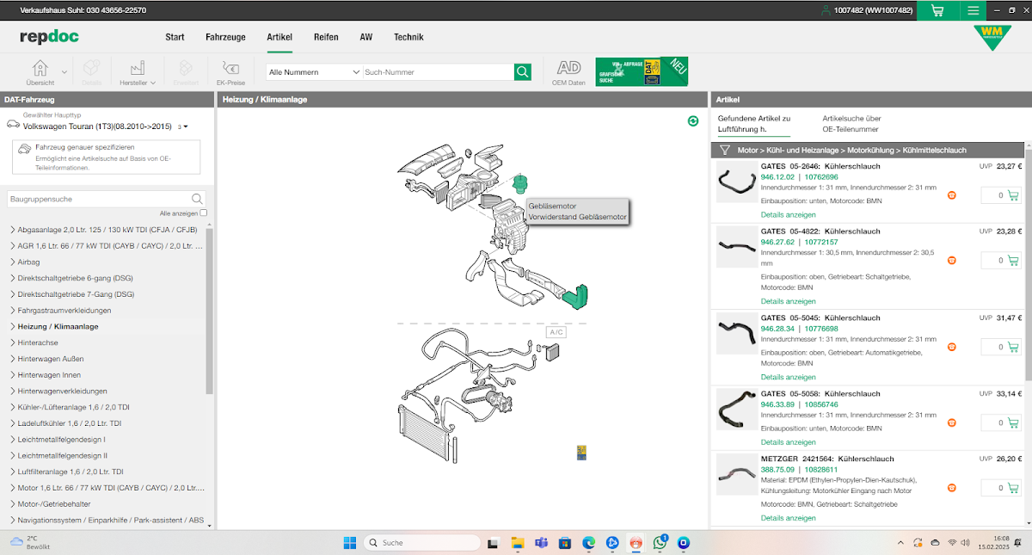Open the Alle Nummern dropdown
The height and width of the screenshot is (555, 1032).
[312, 72]
